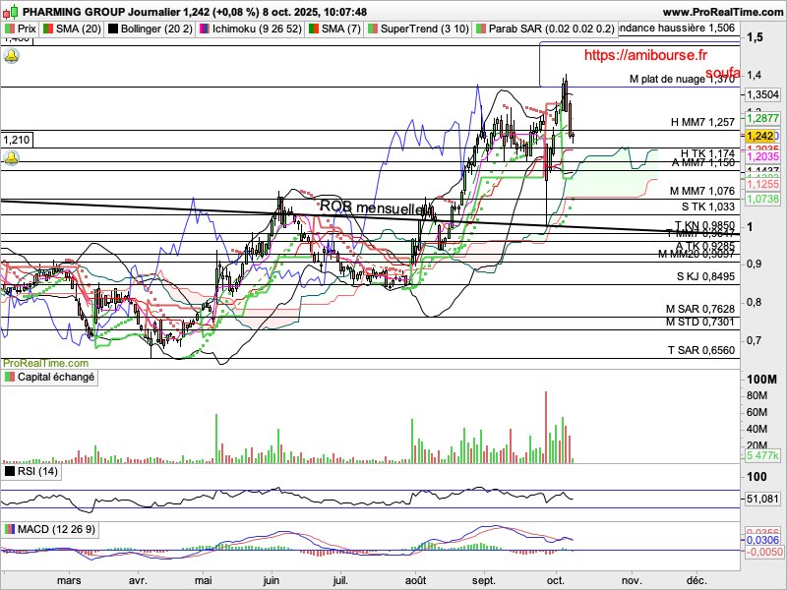Viewport: 787px width, 590px height.
Task: Click the M SAR 0,7628 level label
Action: (x=700, y=309)
